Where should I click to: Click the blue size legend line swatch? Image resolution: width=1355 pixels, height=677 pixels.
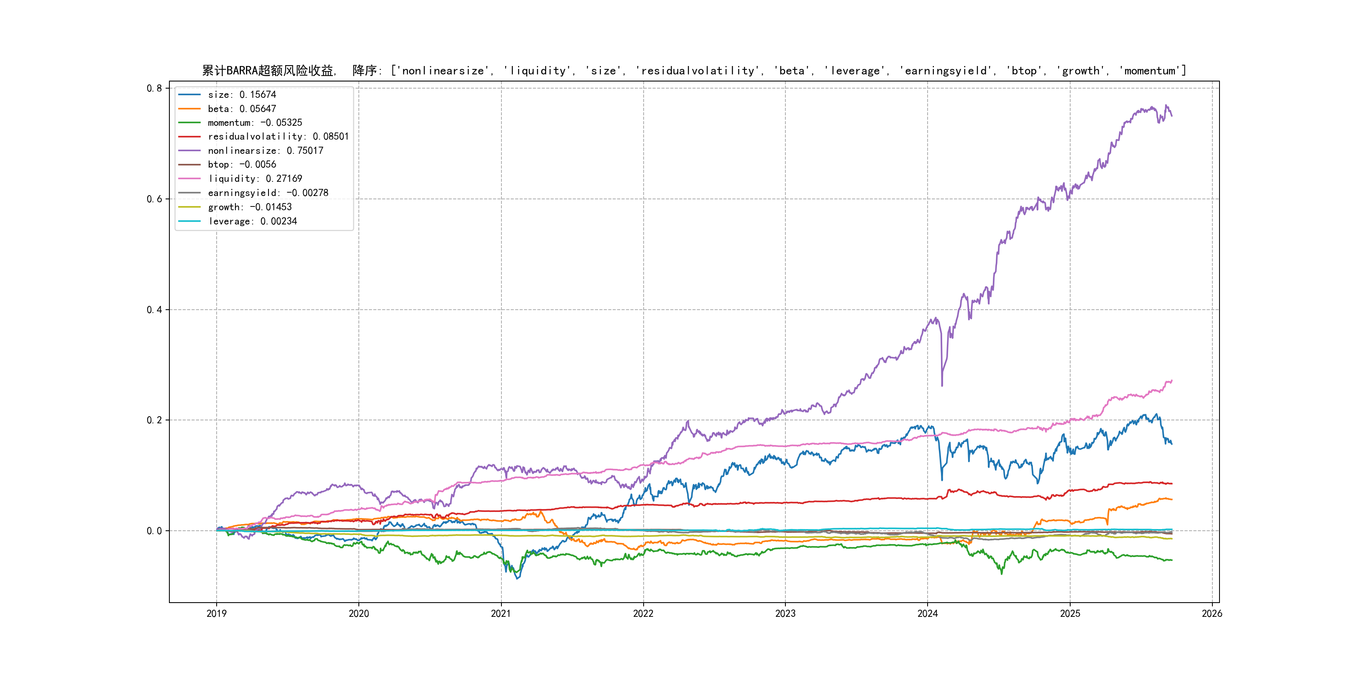coord(189,94)
